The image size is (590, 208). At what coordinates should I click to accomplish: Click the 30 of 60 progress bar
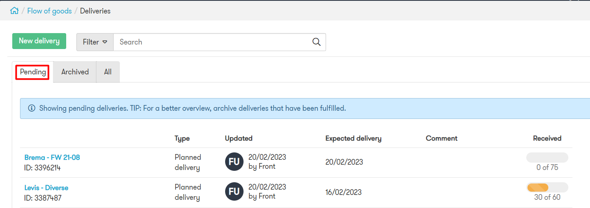coord(547,188)
